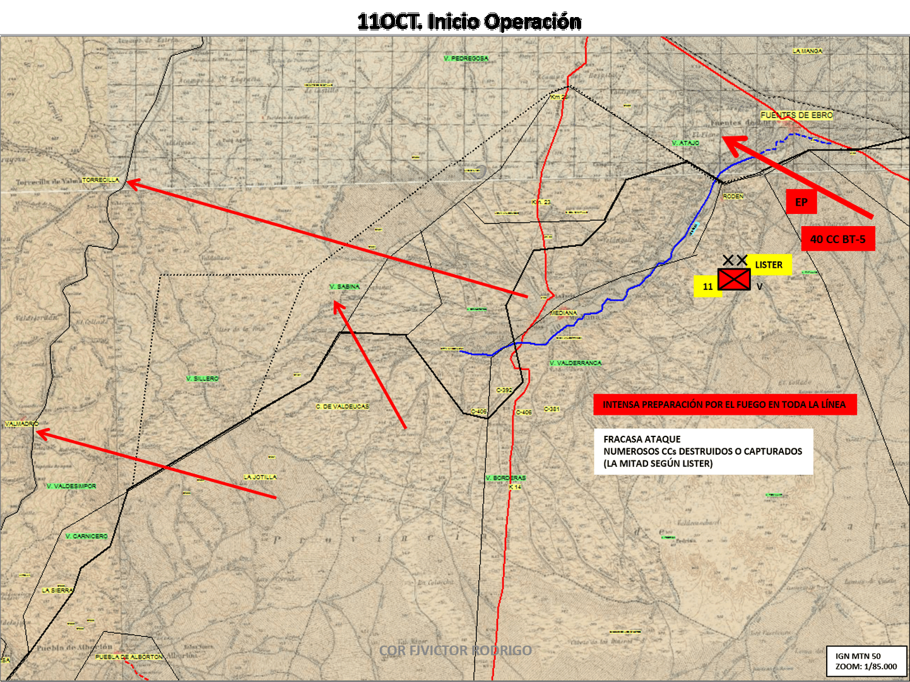Select the 'TORRECILLA' label

pyautogui.click(x=101, y=180)
